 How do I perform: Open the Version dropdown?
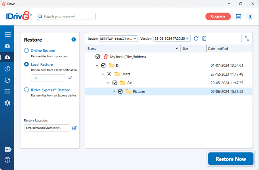click(172, 39)
